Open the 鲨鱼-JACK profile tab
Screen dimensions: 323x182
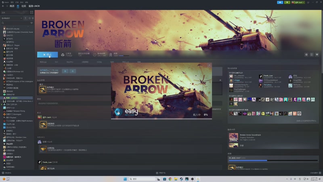click(34, 6)
